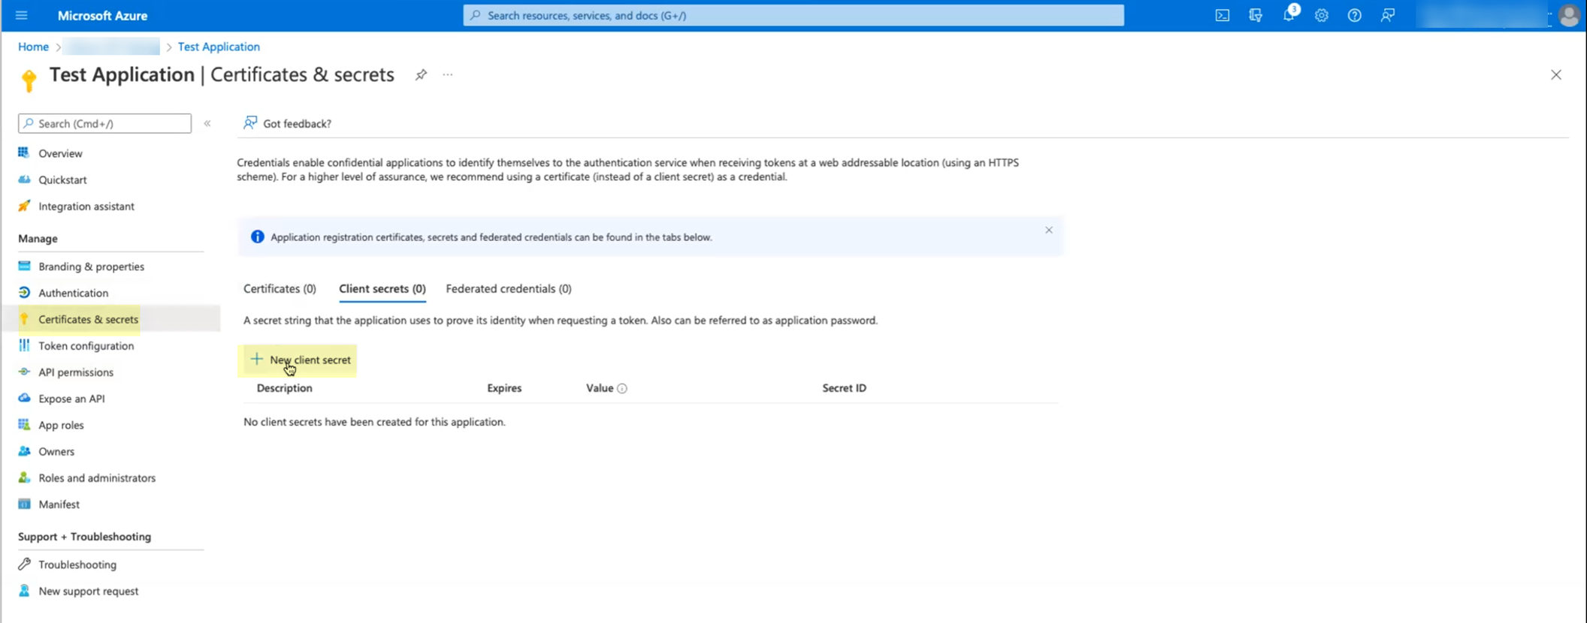Open the notifications bell
Image resolution: width=1587 pixels, height=623 pixels.
pos(1289,15)
